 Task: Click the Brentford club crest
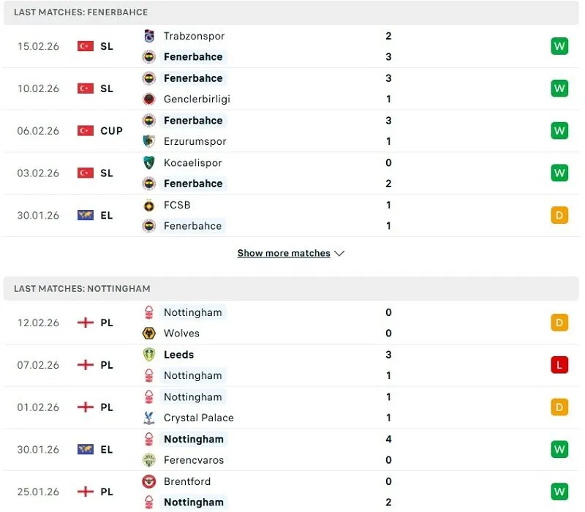click(x=148, y=481)
